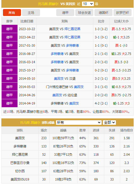This screenshot has height=184, width=135.
Task: Switch to the 德国杯 filter tab
Action: (103, 13)
